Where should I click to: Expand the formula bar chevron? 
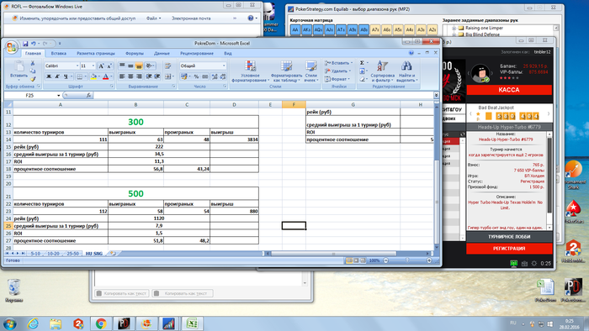point(436,95)
